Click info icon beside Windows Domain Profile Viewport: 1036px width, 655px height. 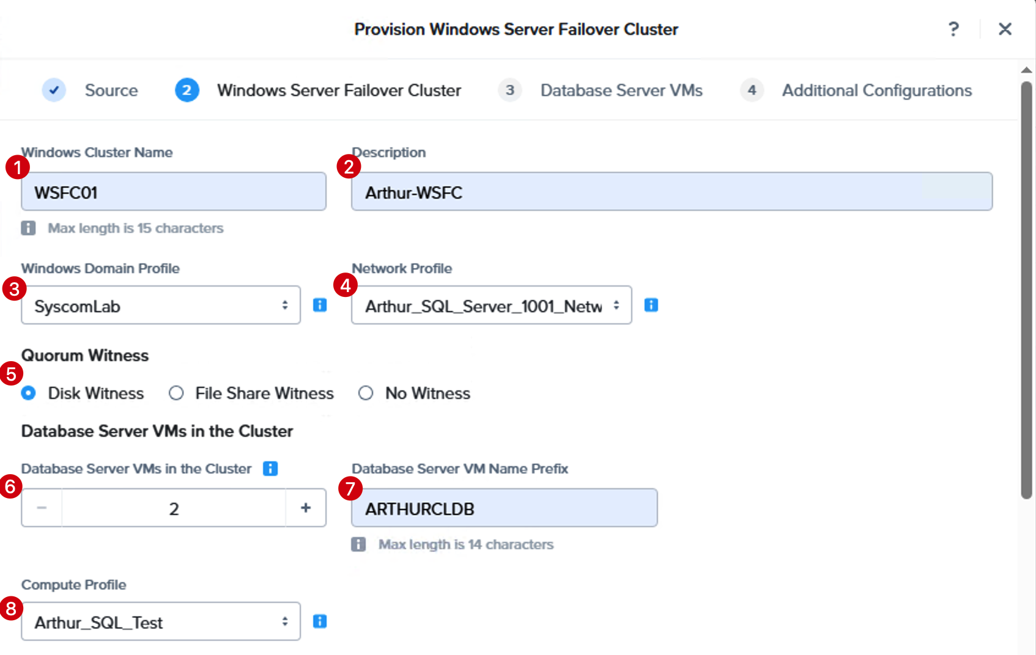(x=320, y=305)
